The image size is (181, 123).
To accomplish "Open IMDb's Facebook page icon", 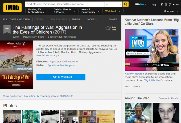I will [162, 5].
